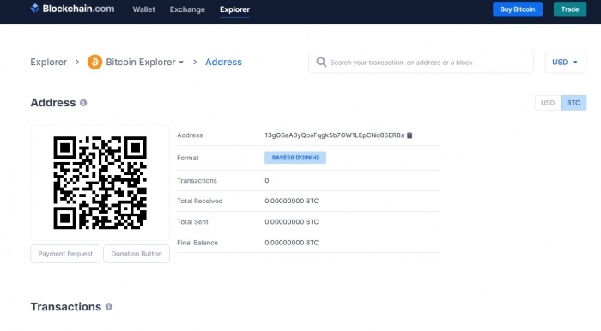Viewport: 601px width, 331px height.
Task: Click the Payment Request button
Action: (65, 254)
